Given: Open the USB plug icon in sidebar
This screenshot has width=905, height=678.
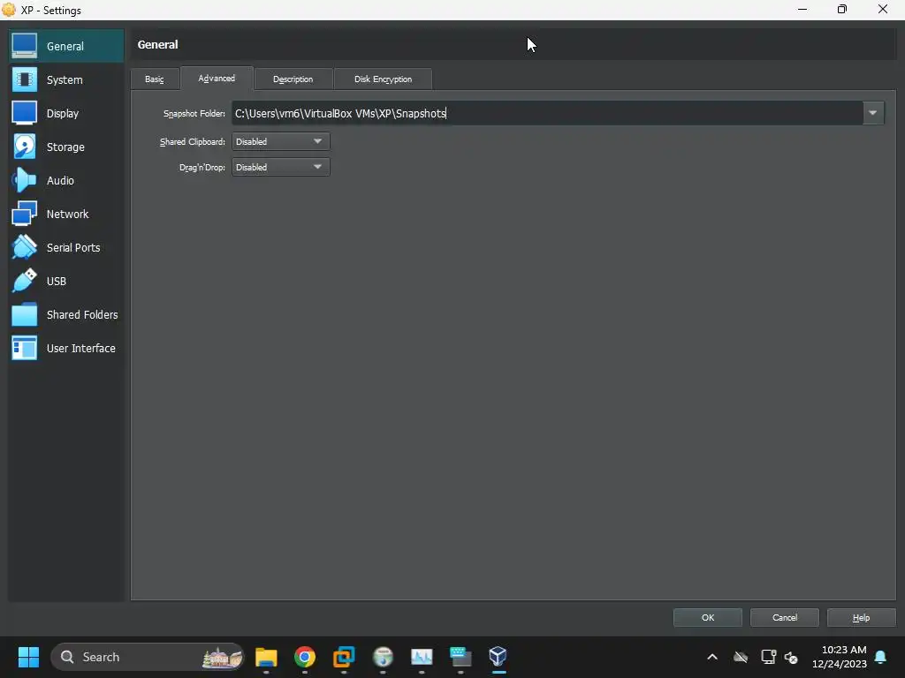Looking at the screenshot, I should 24,281.
